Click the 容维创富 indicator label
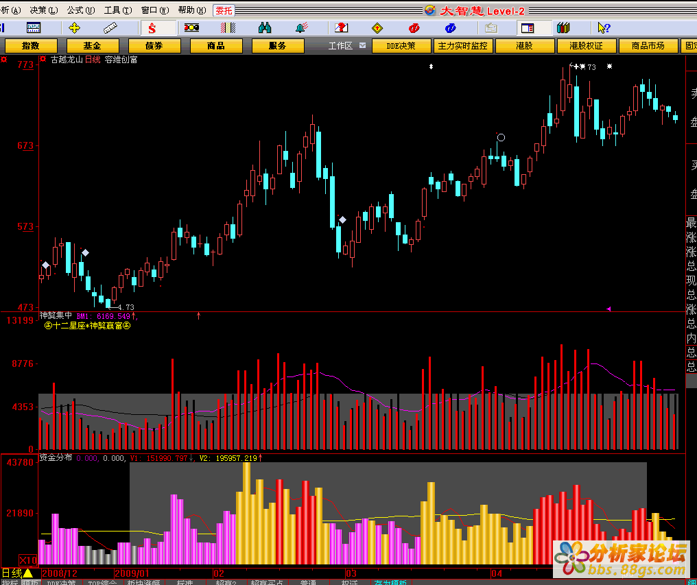Screen dimensions: 697x585 (x=121, y=60)
